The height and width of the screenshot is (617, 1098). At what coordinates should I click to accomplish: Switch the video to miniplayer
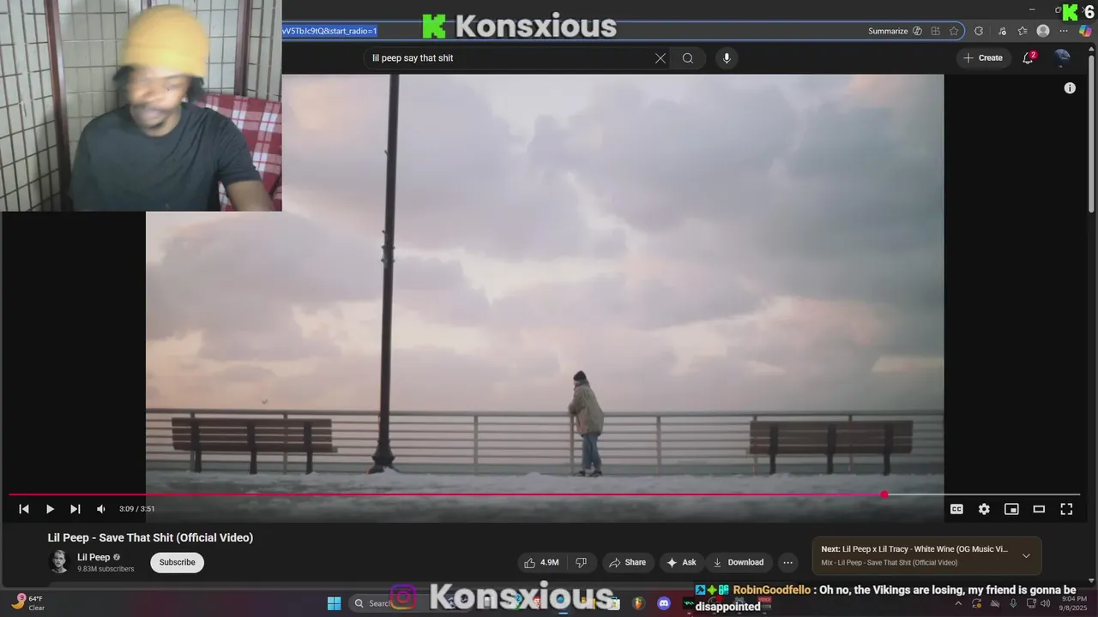click(x=1011, y=509)
